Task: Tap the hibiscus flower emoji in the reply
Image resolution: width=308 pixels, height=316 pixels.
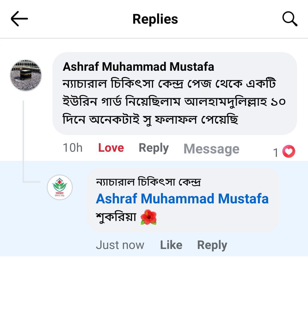Action: click(x=149, y=218)
